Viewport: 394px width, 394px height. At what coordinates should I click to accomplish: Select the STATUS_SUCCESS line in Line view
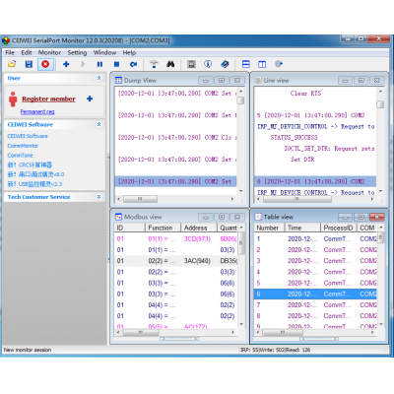click(295, 137)
